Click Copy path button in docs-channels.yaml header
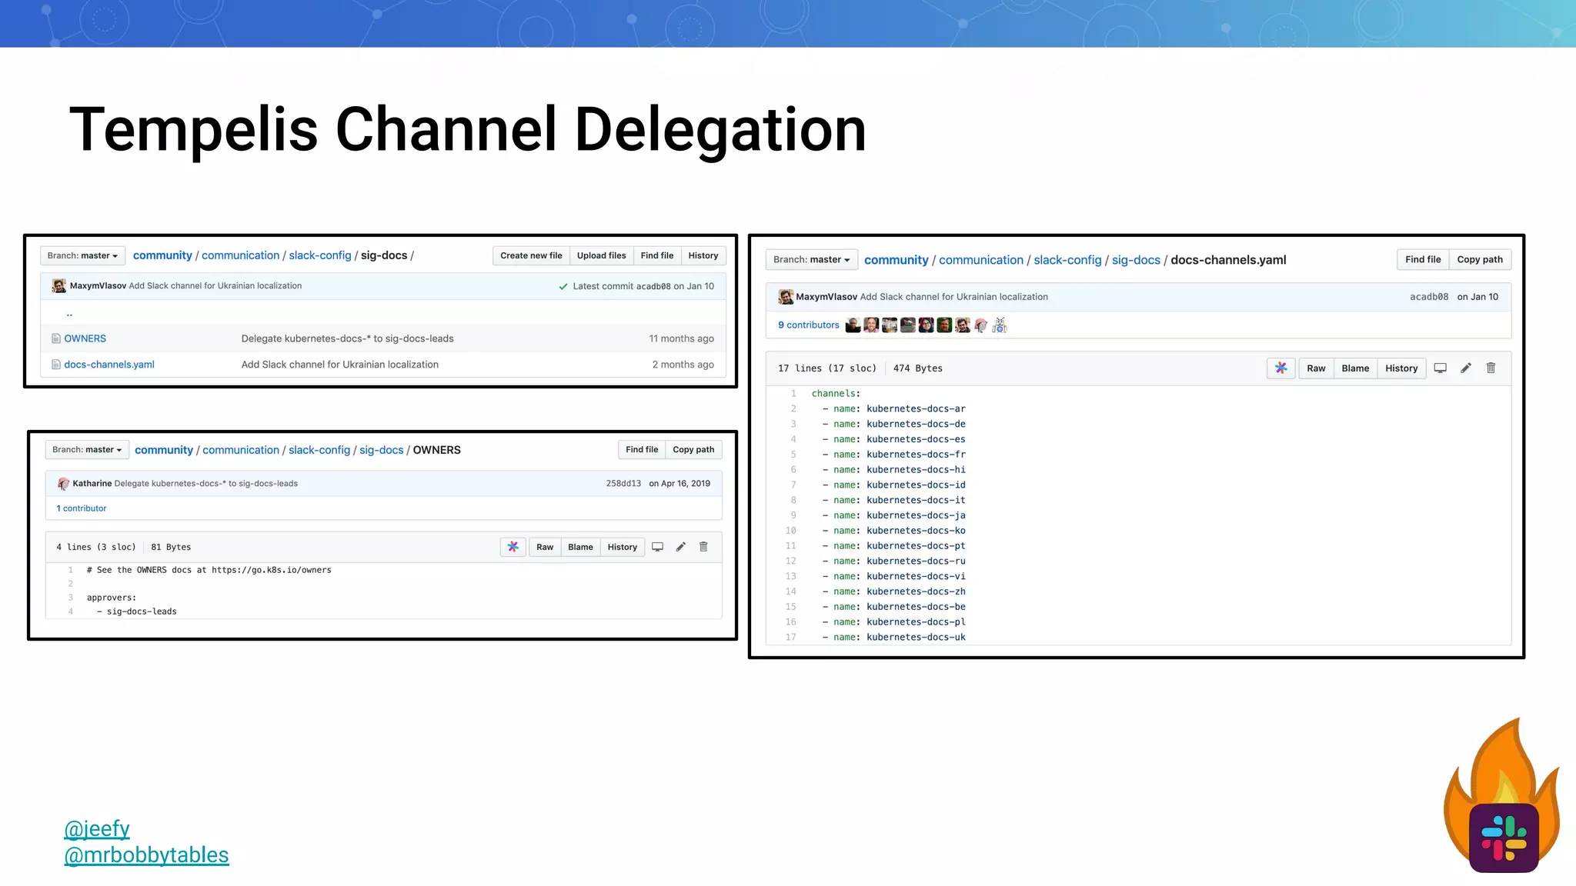 pyautogui.click(x=1479, y=260)
